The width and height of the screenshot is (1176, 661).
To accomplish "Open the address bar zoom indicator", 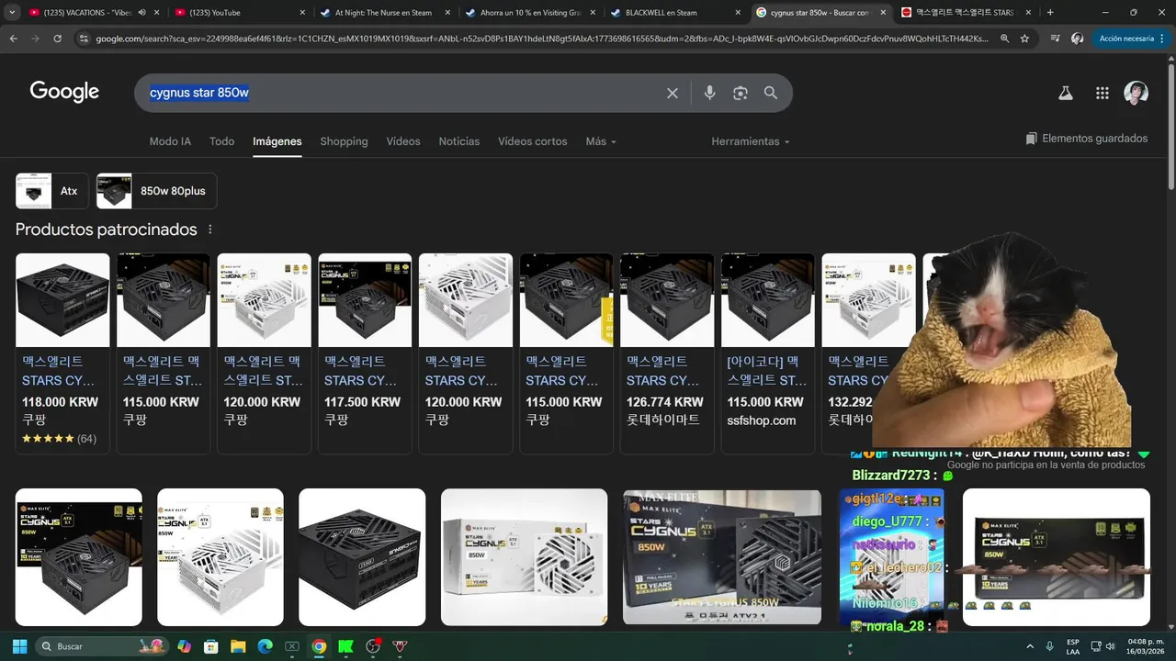I will (x=1004, y=39).
